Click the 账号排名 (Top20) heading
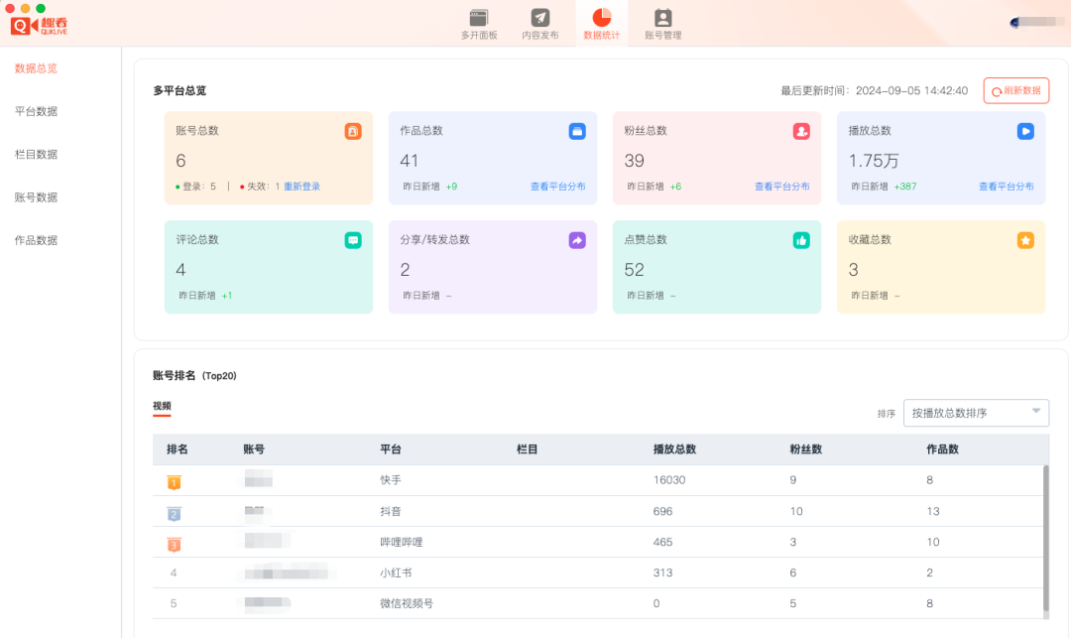 coord(194,376)
